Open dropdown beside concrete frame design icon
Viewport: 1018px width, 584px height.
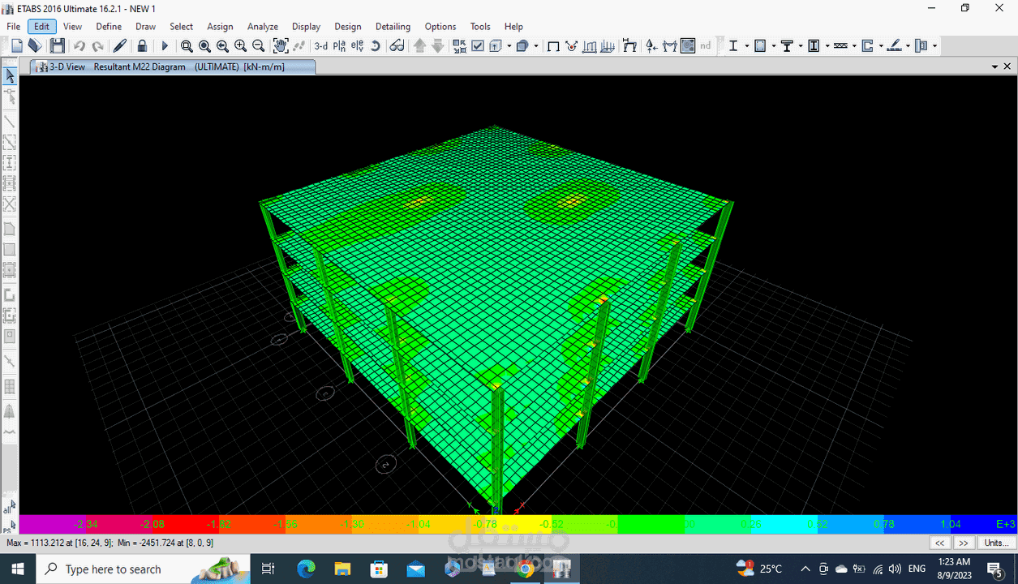[x=773, y=46]
